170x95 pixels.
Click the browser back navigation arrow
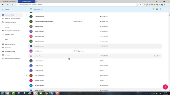point(3,5)
